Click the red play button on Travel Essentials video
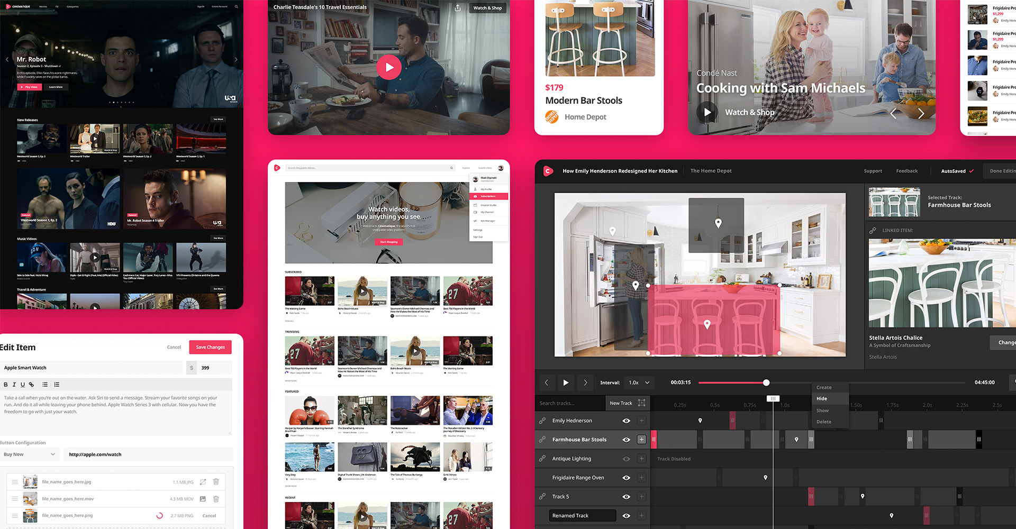 click(389, 67)
